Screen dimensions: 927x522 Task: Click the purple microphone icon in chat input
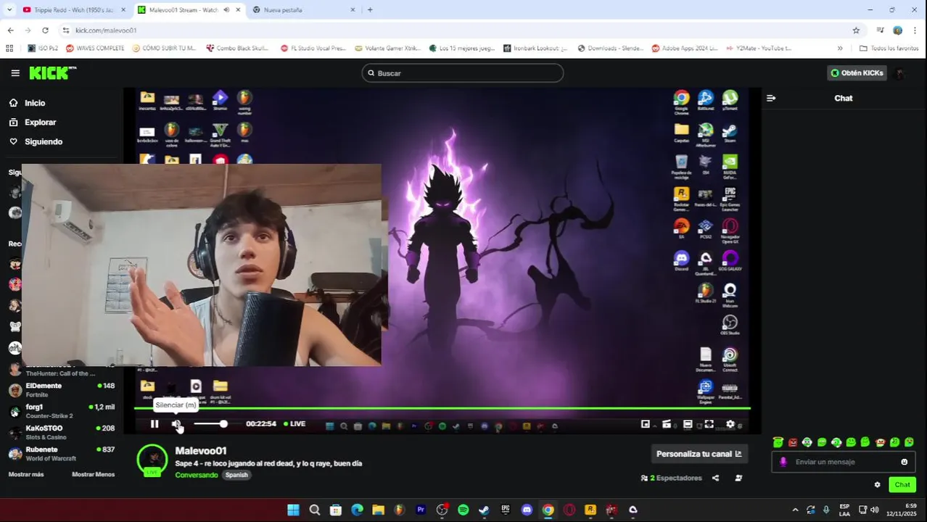[783, 462]
